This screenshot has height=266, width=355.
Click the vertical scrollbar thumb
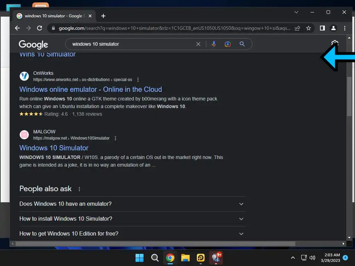pyautogui.click(x=349, y=97)
